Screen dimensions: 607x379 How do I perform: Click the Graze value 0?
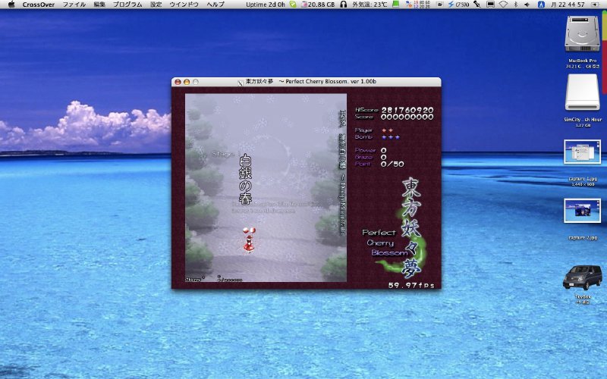point(383,157)
